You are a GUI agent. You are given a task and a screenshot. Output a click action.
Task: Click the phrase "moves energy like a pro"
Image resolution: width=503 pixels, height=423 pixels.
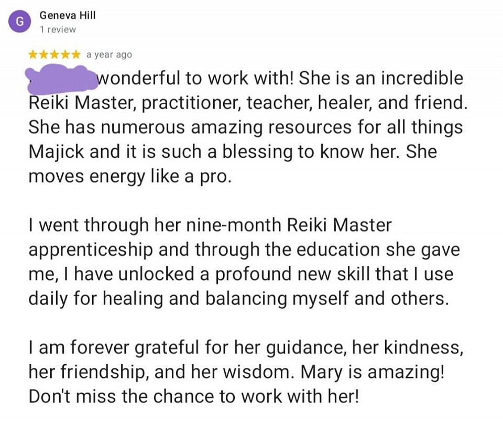click(x=129, y=176)
